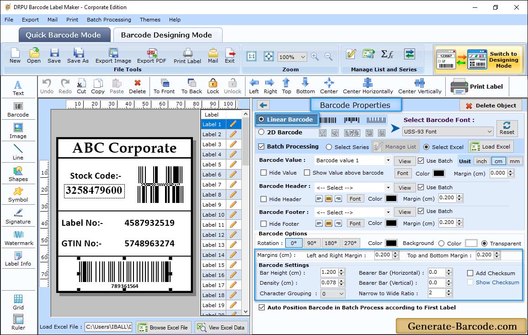Image resolution: width=528 pixels, height=335 pixels.
Task: Select the 2D Barcode radio button
Action: pyautogui.click(x=261, y=132)
